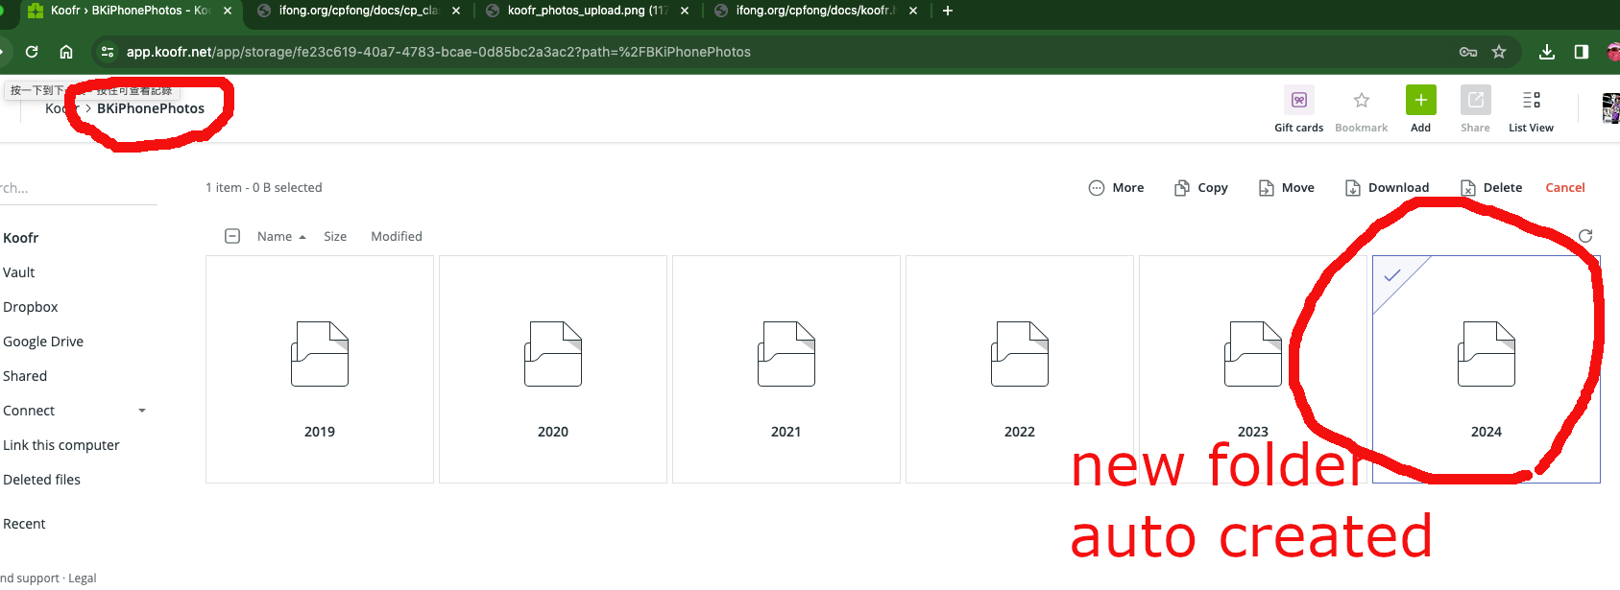Open the 2021 folder
Screen dimensions: 1620x590
786,369
